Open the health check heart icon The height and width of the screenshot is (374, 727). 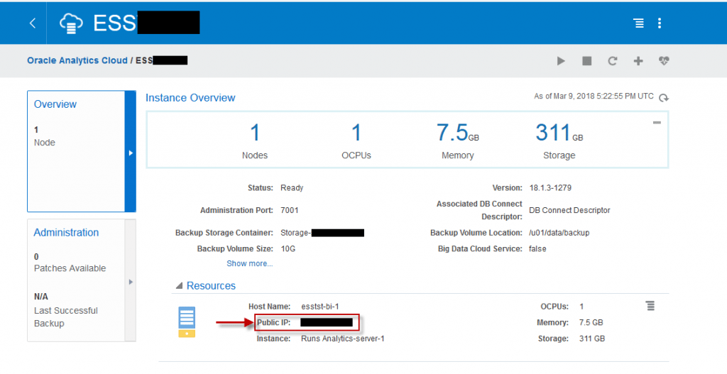pyautogui.click(x=664, y=61)
